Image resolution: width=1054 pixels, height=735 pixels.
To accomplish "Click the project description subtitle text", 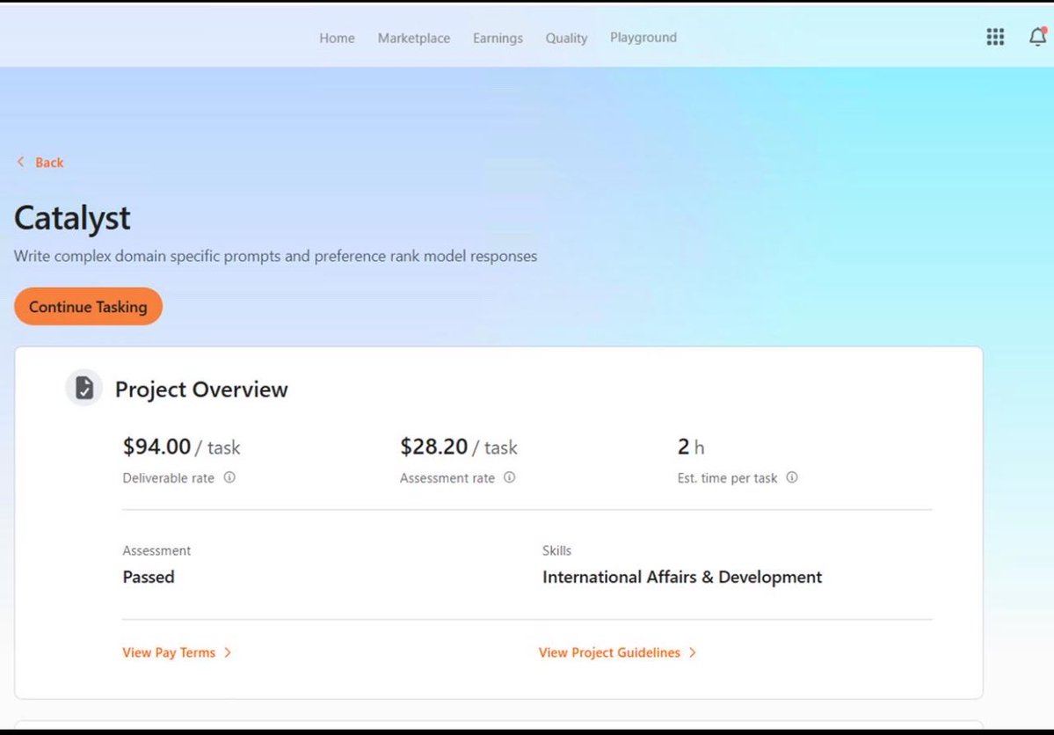I will [276, 256].
